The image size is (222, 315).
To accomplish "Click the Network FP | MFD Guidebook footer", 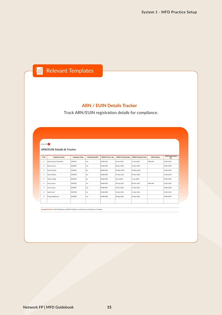I will pyautogui.click(x=48, y=307).
